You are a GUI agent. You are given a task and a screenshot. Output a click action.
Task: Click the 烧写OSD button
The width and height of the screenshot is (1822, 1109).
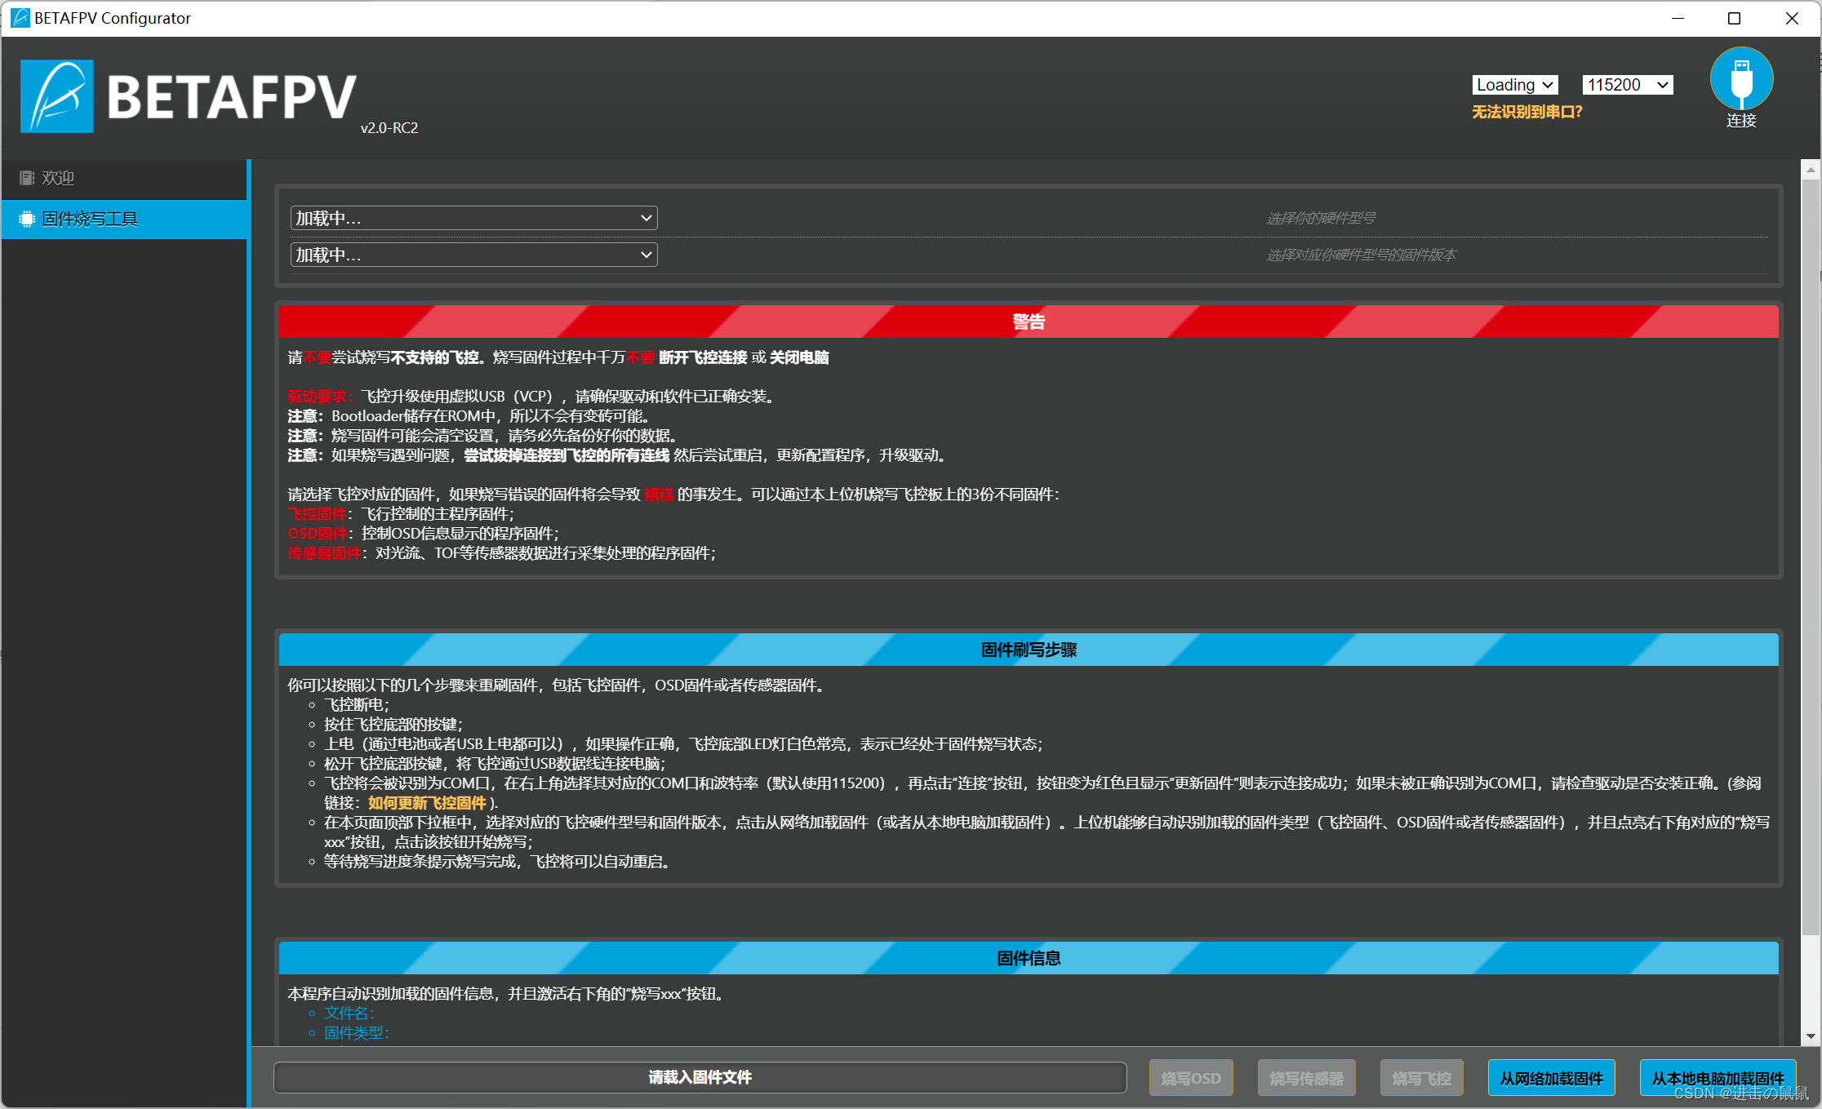coord(1191,1078)
